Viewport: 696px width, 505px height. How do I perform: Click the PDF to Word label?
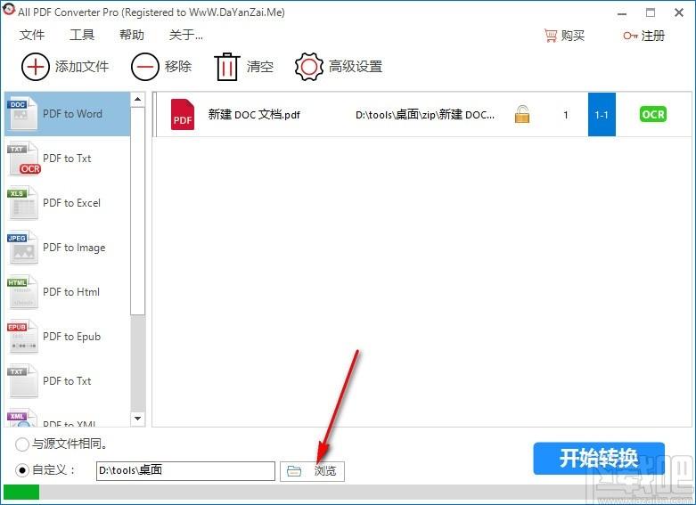pos(72,114)
